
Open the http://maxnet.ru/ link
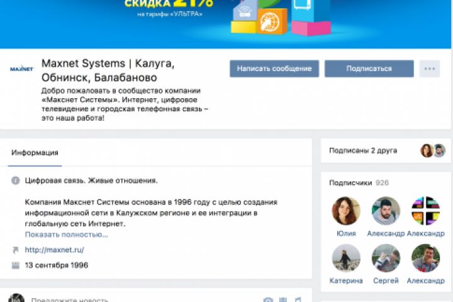[54, 250]
